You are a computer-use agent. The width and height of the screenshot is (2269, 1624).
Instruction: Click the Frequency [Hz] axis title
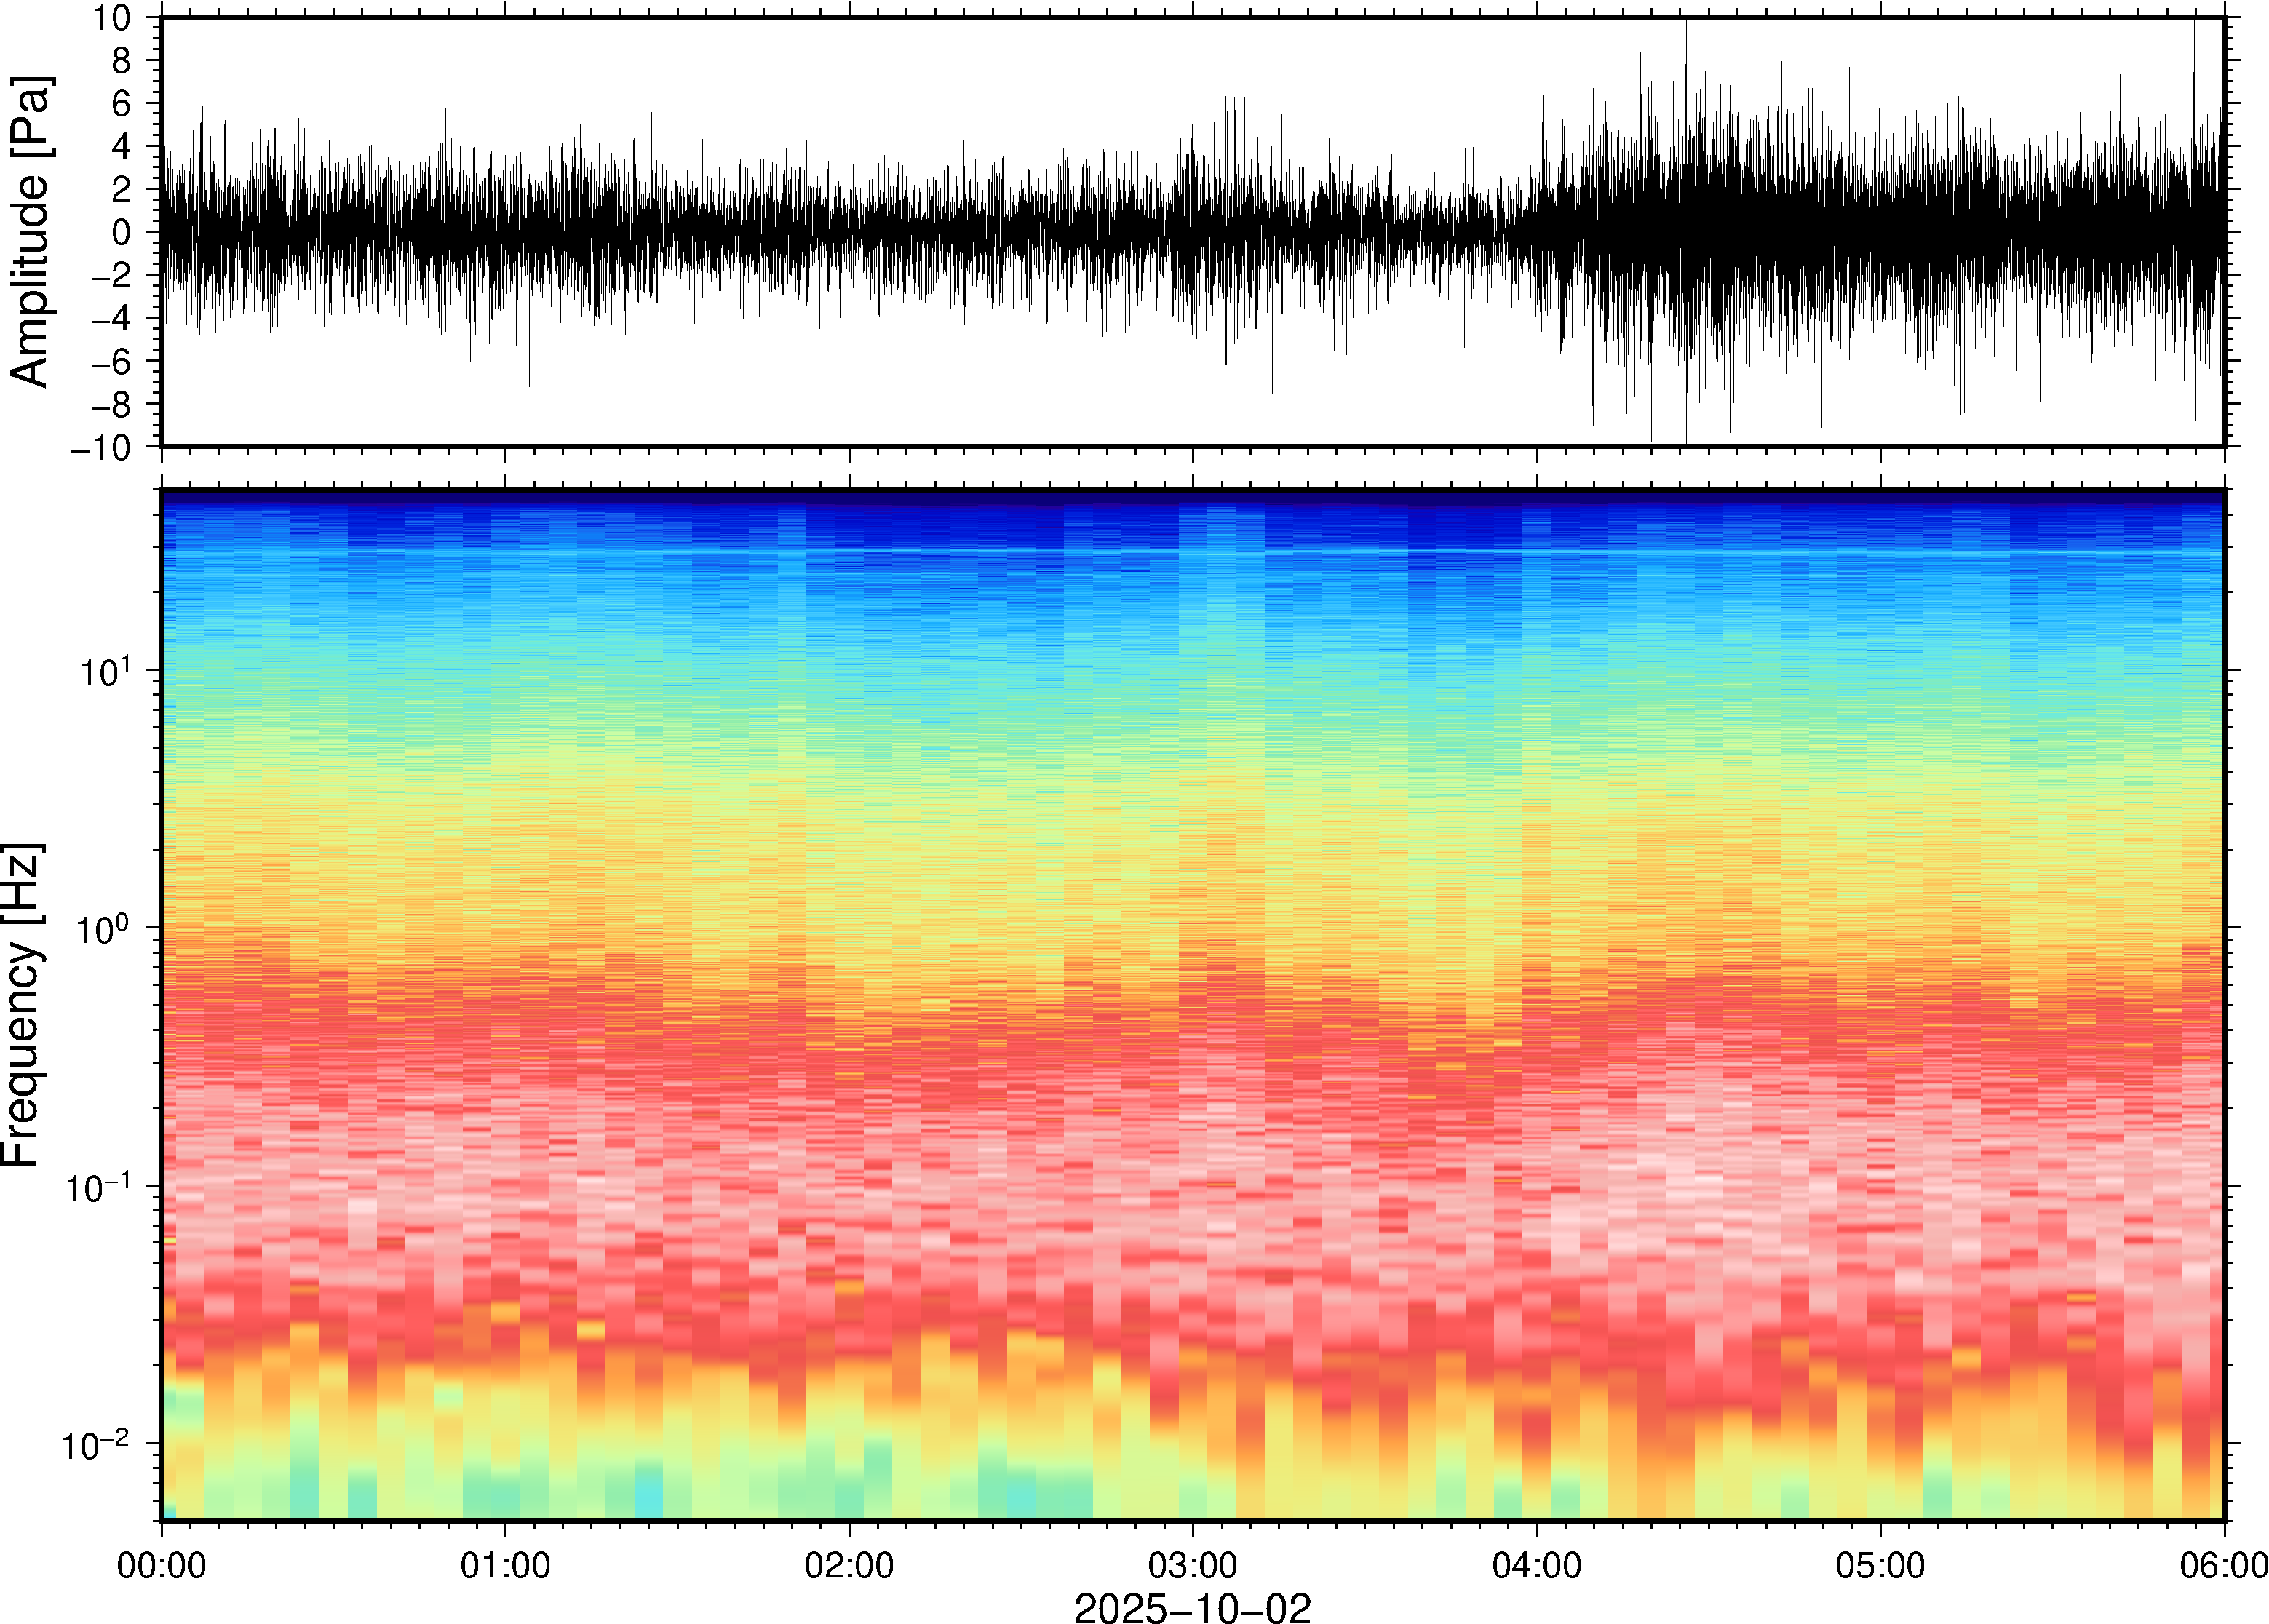(x=22, y=1005)
